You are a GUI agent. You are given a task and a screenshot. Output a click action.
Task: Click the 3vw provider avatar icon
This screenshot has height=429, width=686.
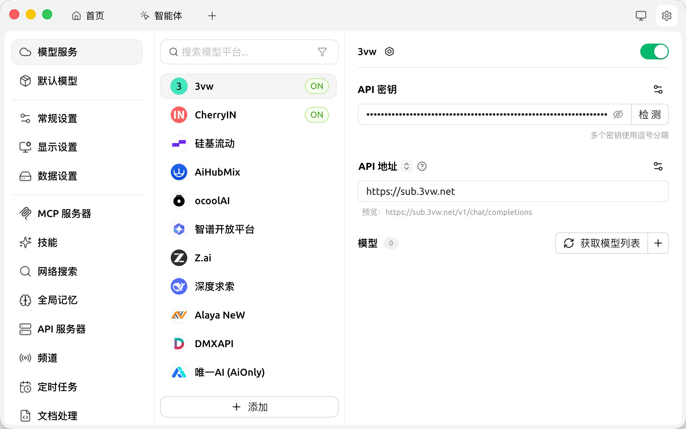179,86
